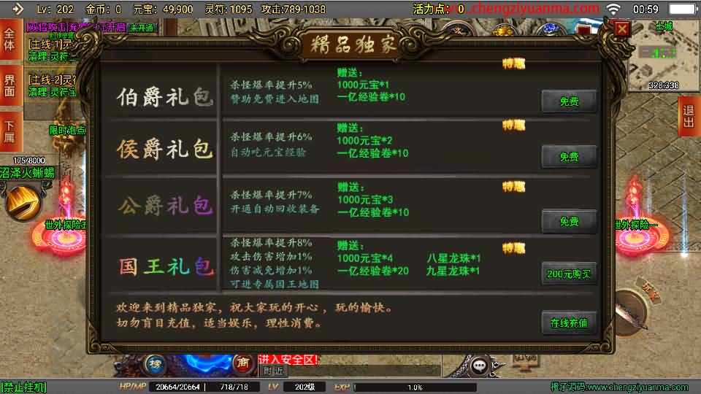The height and width of the screenshot is (394, 701).
Task: Click the 退出 exit tab on the right
Action: pyautogui.click(x=689, y=116)
